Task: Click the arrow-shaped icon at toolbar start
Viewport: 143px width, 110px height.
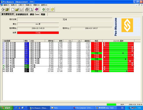Action: [x=3, y=9]
